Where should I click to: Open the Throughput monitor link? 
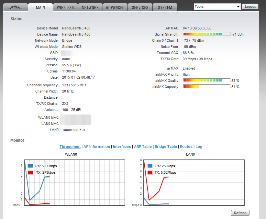70,147
